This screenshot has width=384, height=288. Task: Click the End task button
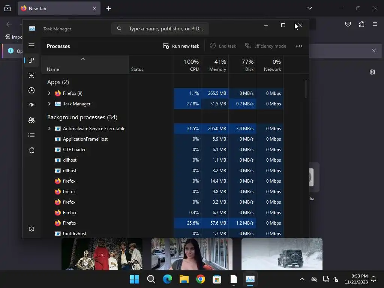[x=223, y=46]
